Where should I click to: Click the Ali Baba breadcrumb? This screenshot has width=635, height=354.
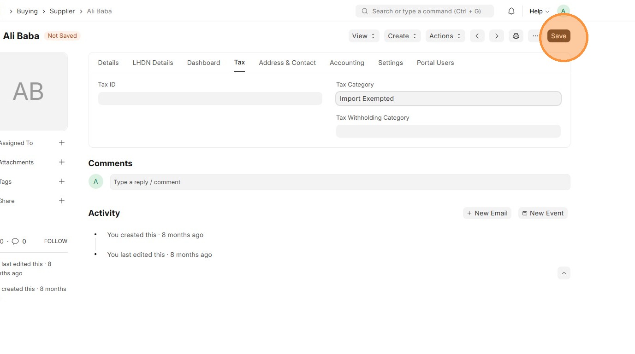tap(99, 11)
